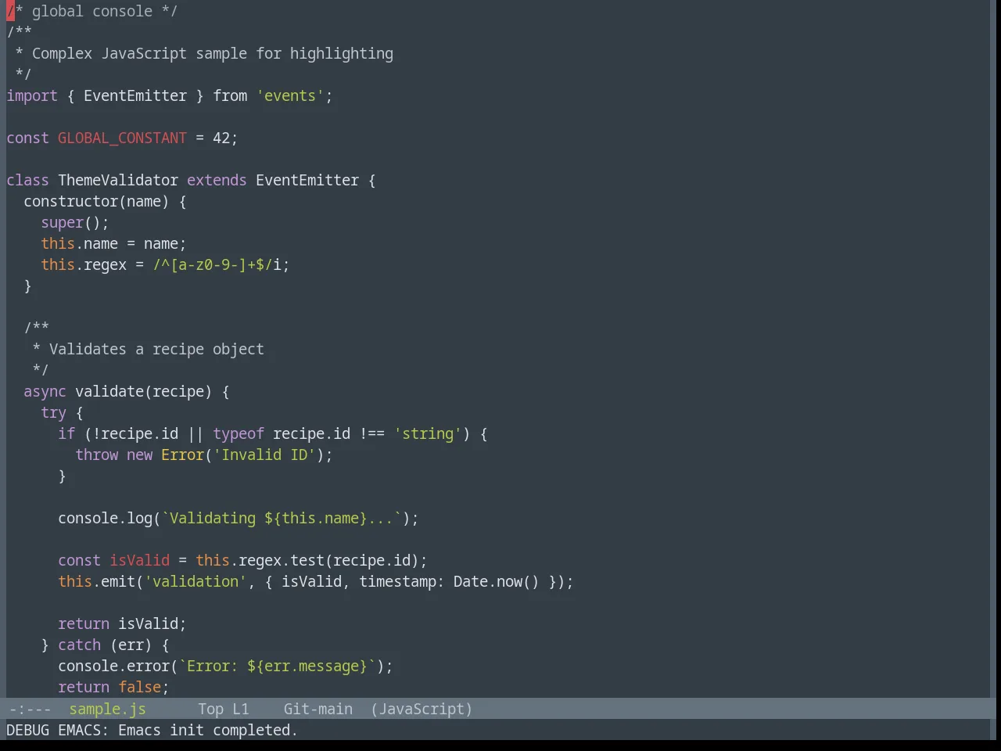Viewport: 1001px width, 751px height.
Task: Click the 'string' string literal
Action: click(428, 433)
